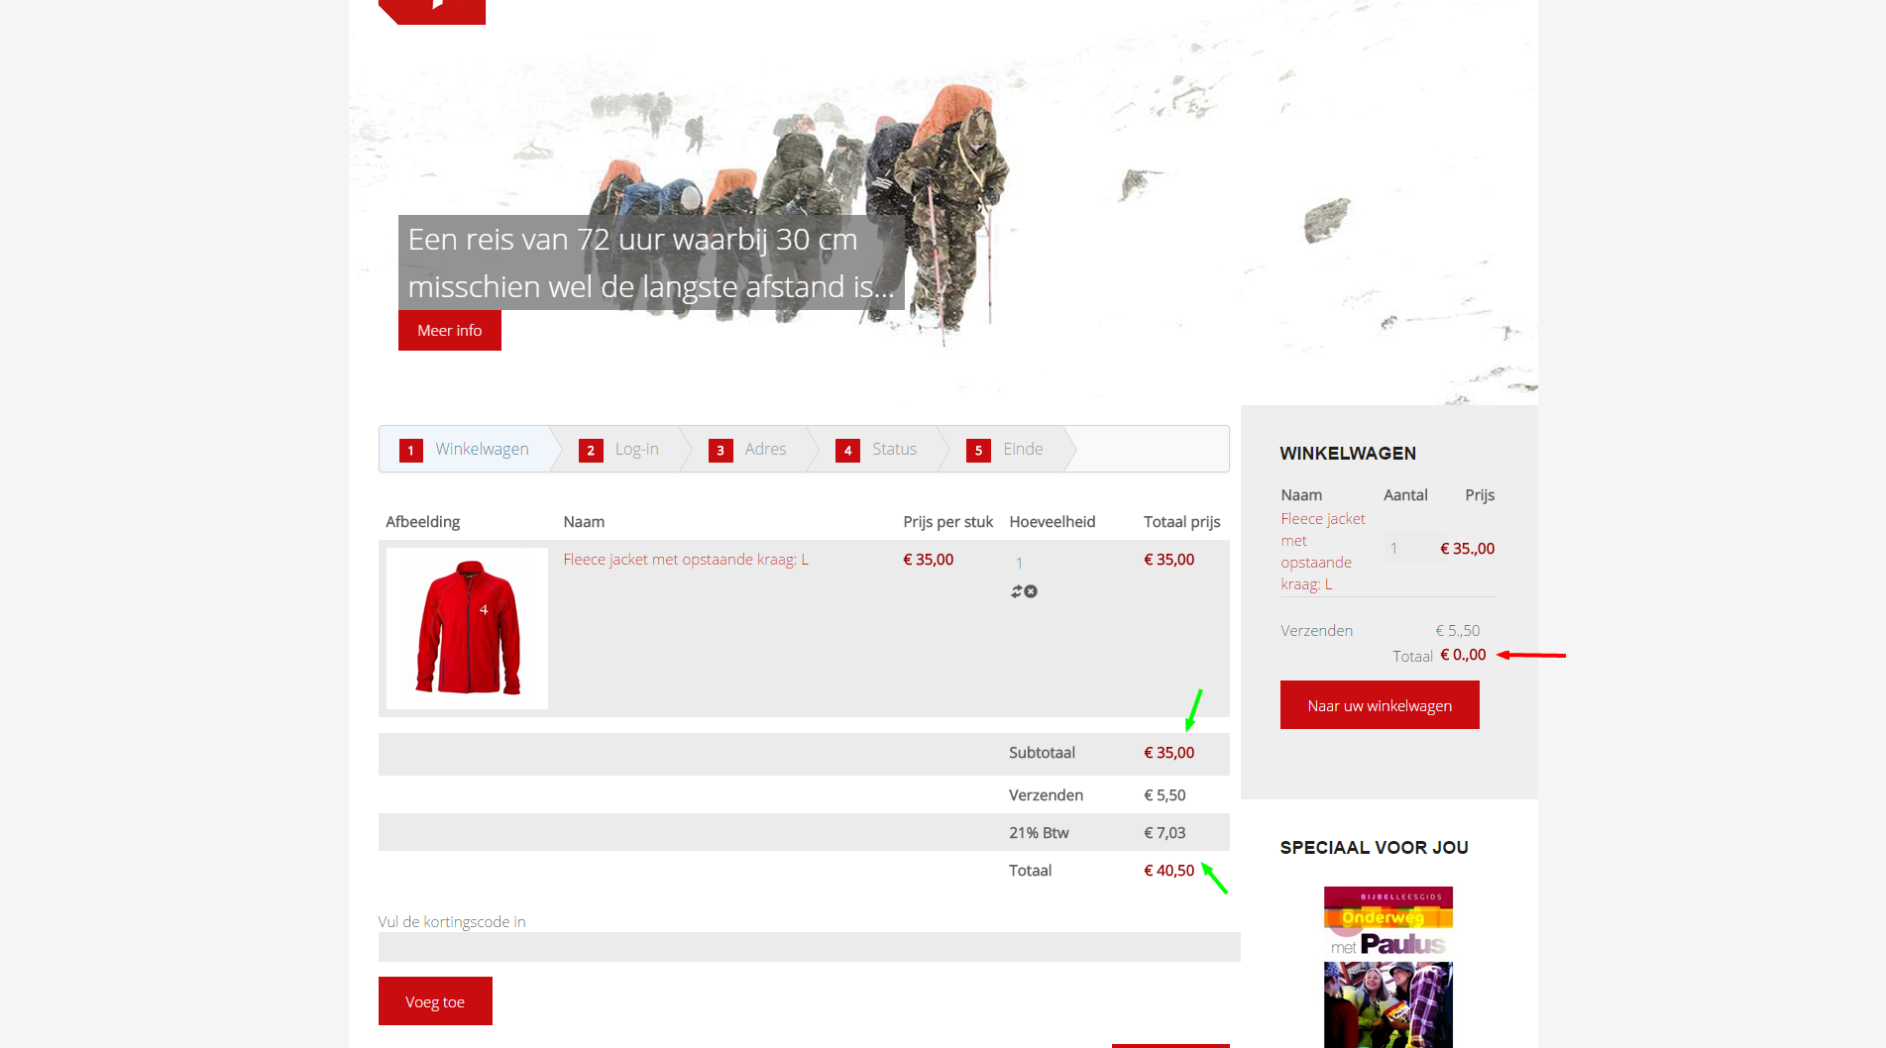Click the Aantal header in the sidebar cart

pyautogui.click(x=1405, y=495)
